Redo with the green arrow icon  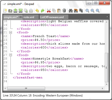pyautogui.click(x=43, y=11)
